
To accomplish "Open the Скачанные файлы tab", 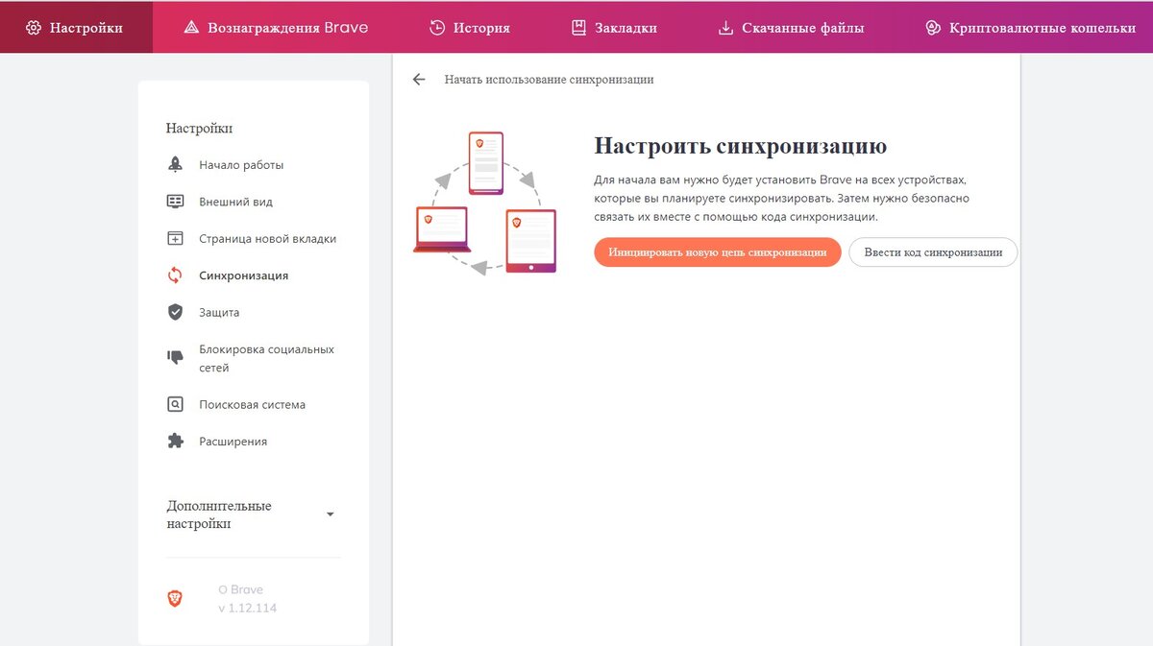I will click(x=791, y=28).
